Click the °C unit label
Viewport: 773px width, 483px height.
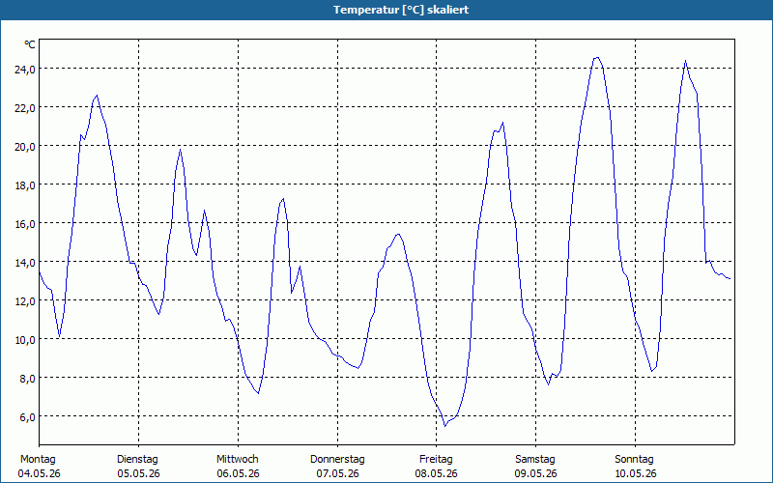[30, 44]
